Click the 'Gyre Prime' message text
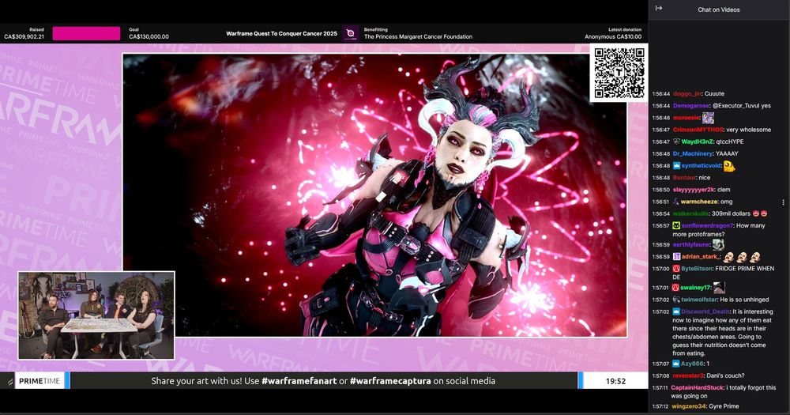The height and width of the screenshot is (415, 790). click(x=724, y=406)
